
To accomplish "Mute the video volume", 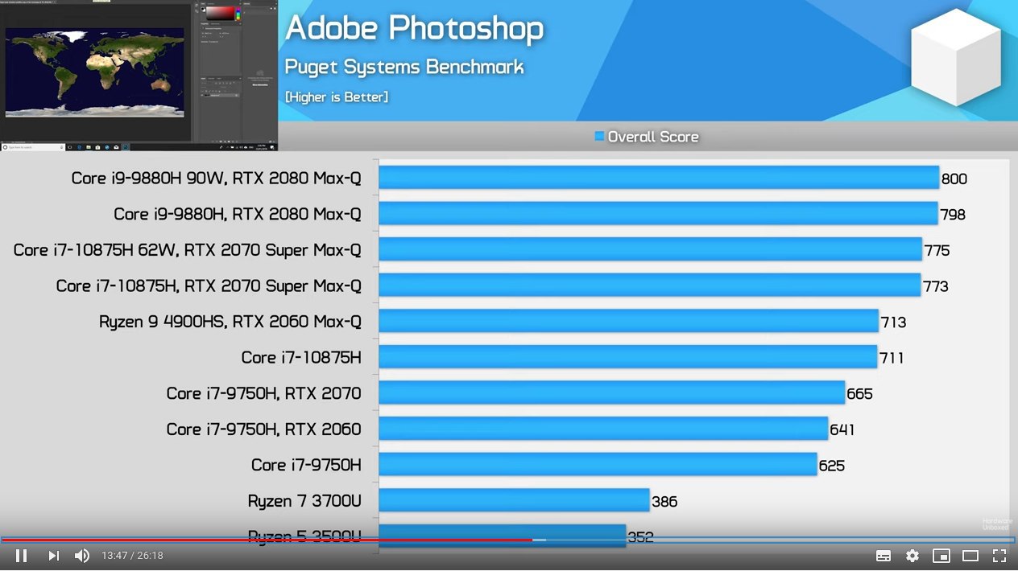I will pos(82,556).
